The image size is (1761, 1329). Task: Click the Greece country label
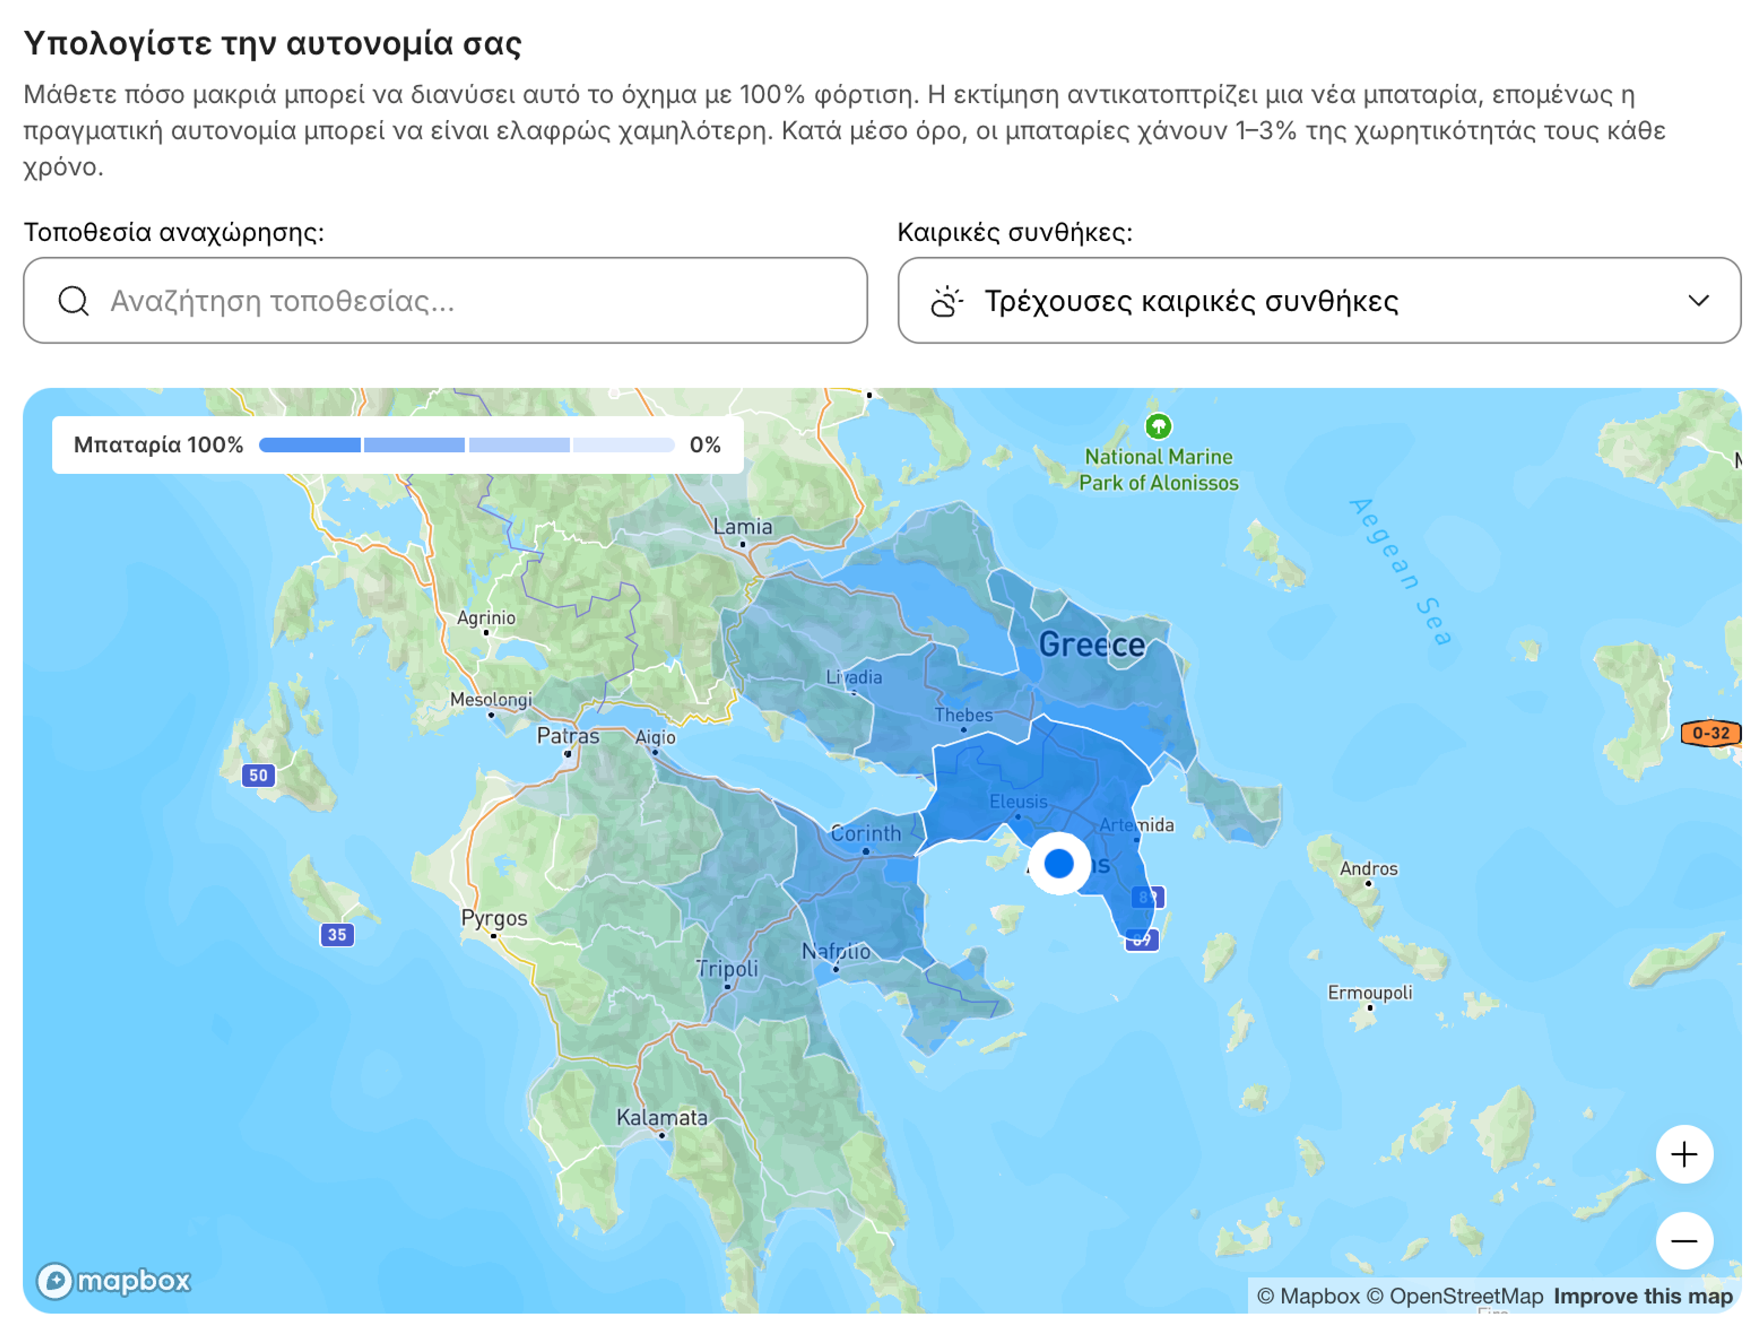[1091, 644]
